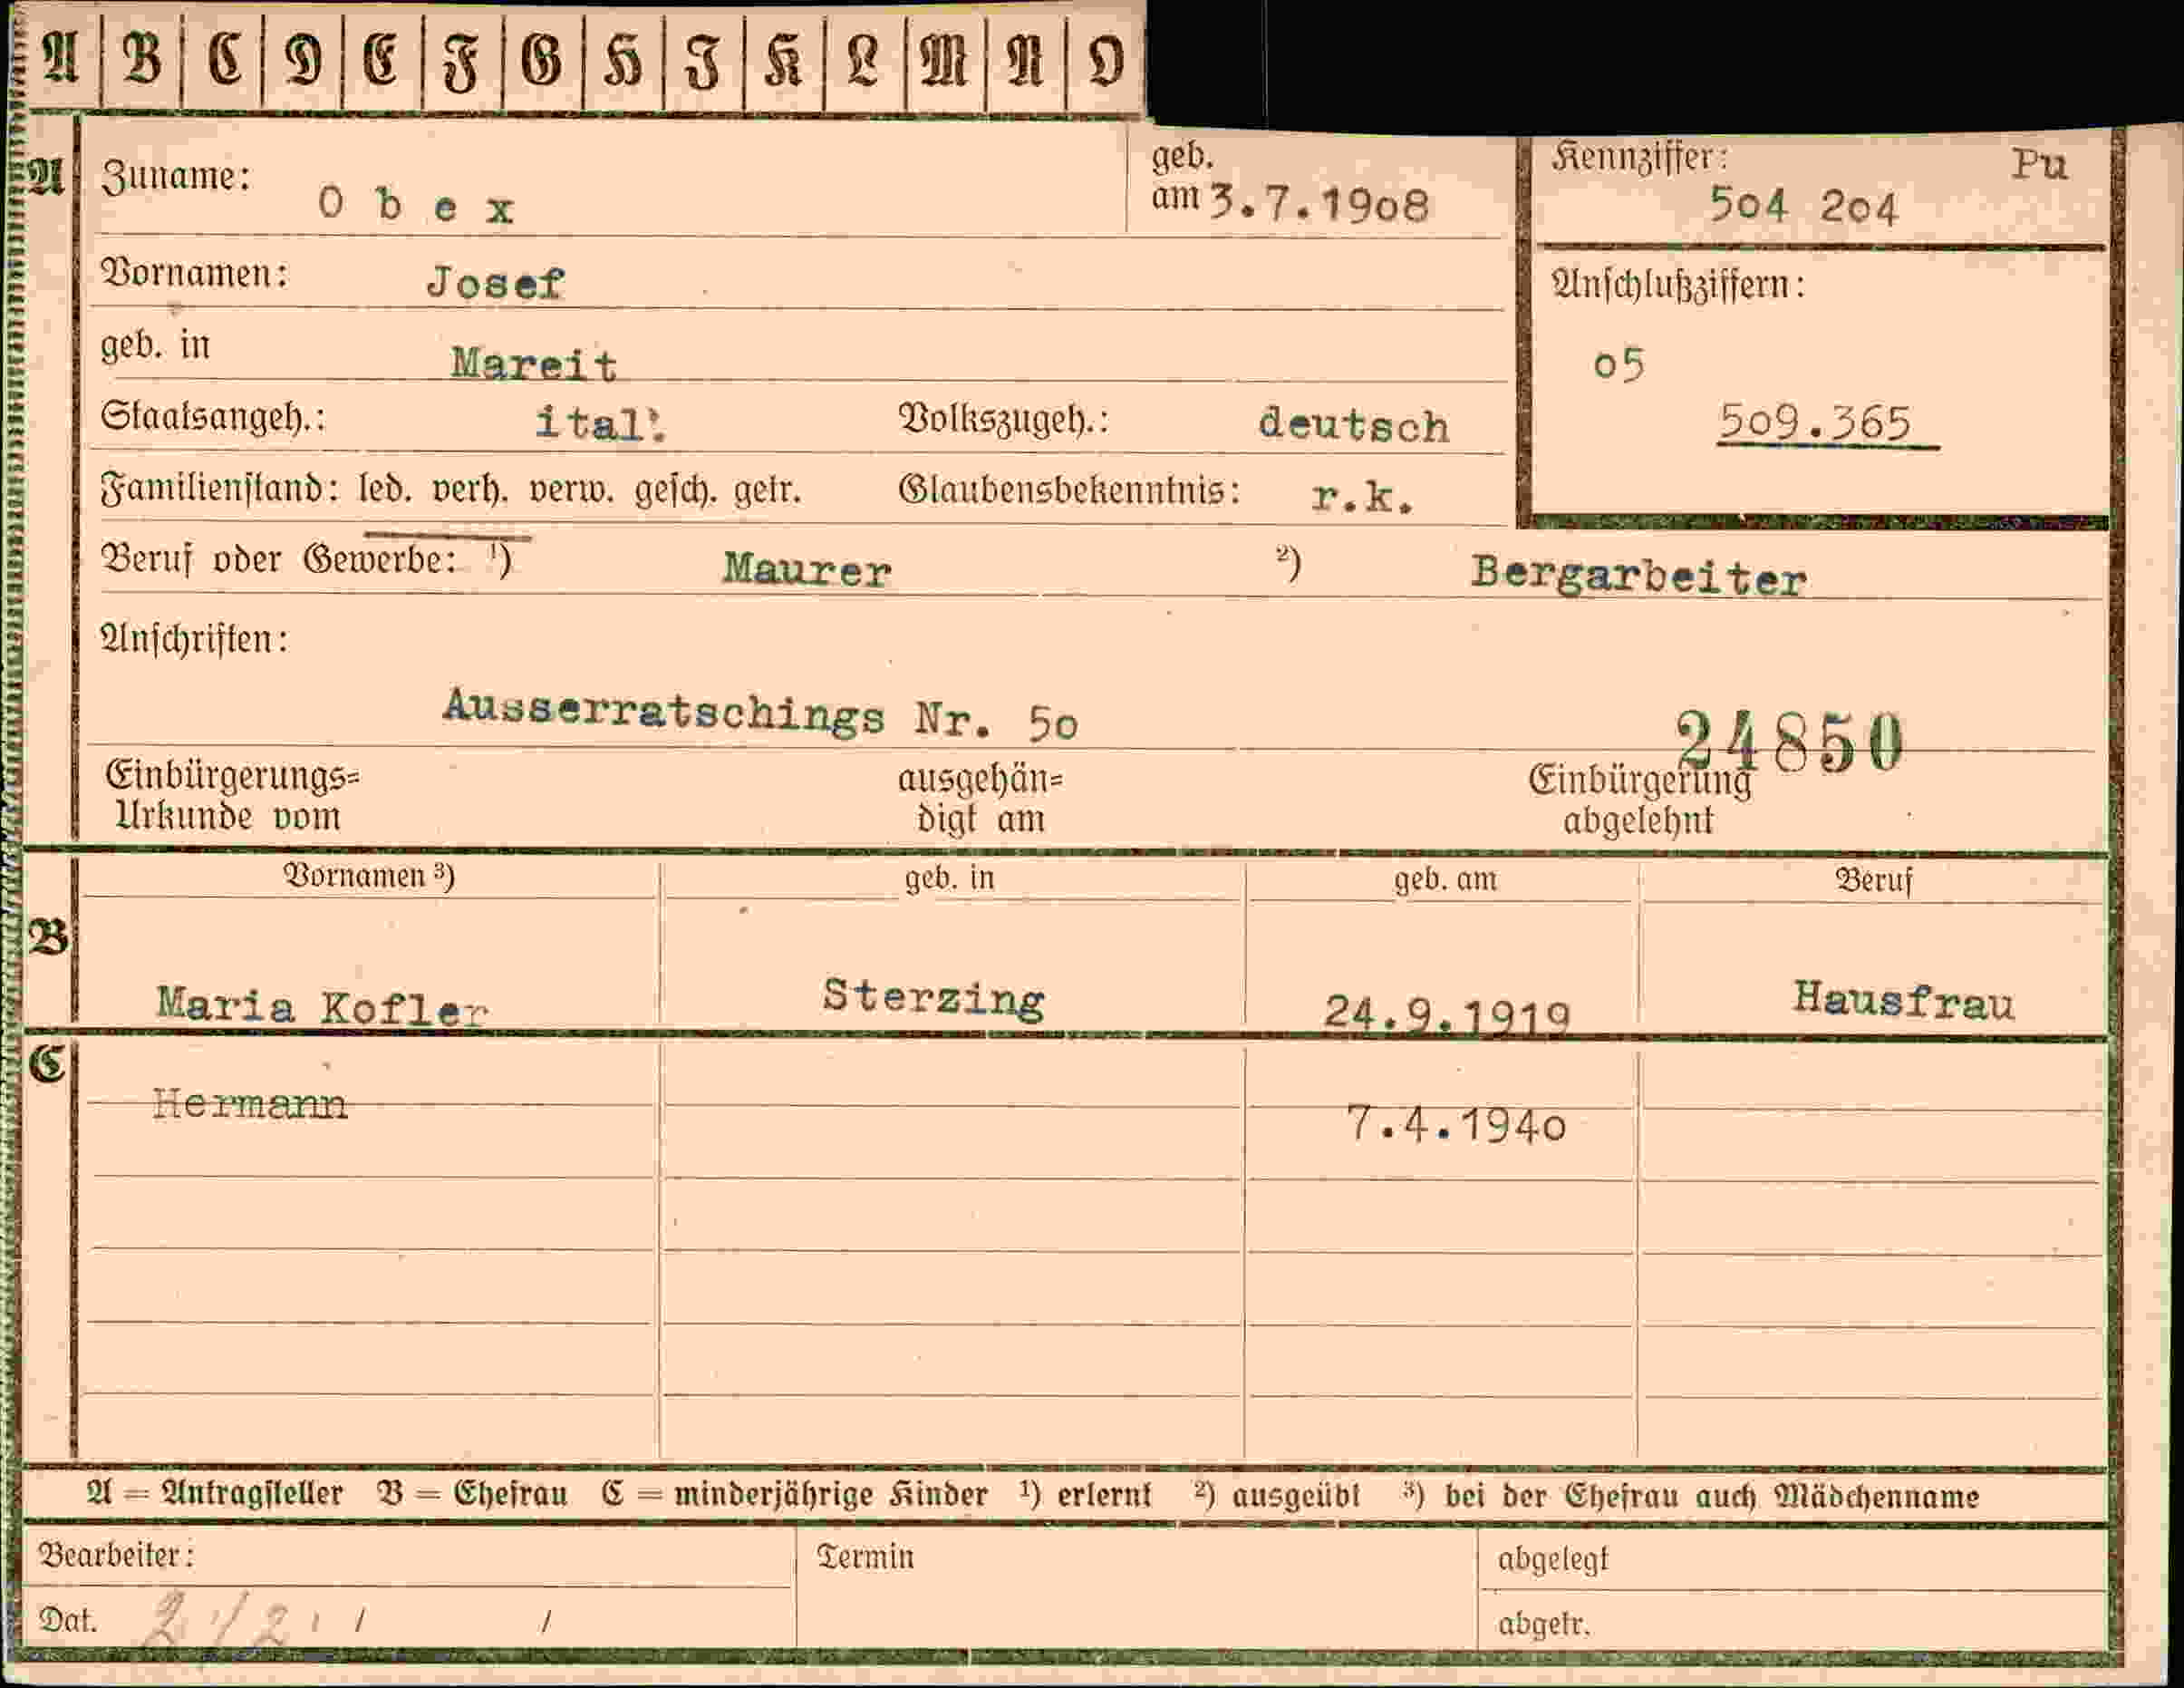
Task: Click the legend entry "A = Antragsteller"
Action: 214,1494
